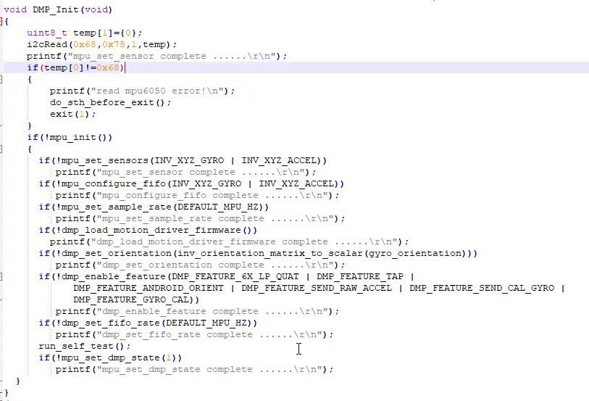Click the run_self_test() call
The width and height of the screenshot is (589, 401).
point(85,346)
